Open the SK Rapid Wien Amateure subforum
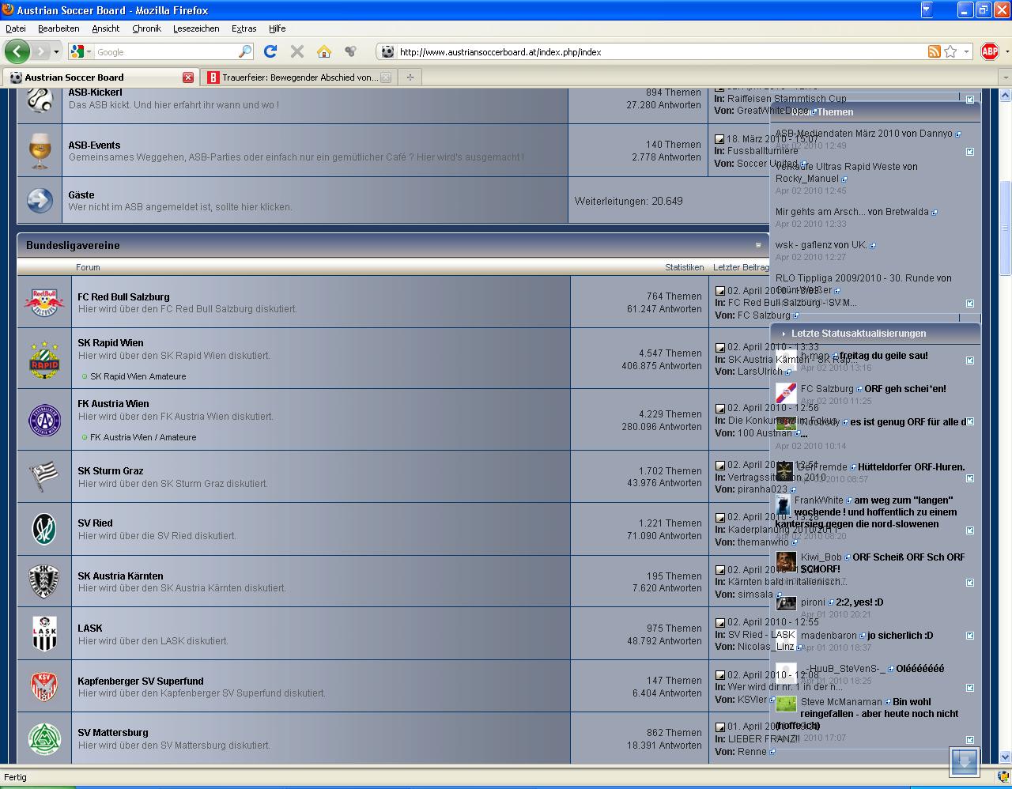Screen dimensions: 1012x789 click(138, 376)
